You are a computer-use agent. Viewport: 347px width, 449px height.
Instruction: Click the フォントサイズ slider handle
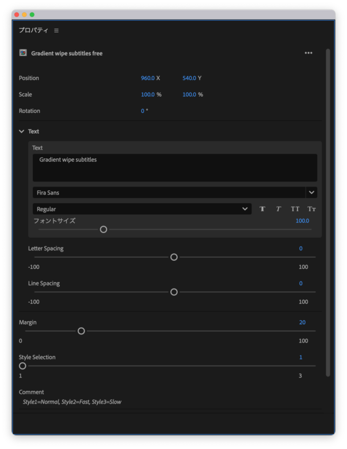click(x=104, y=229)
